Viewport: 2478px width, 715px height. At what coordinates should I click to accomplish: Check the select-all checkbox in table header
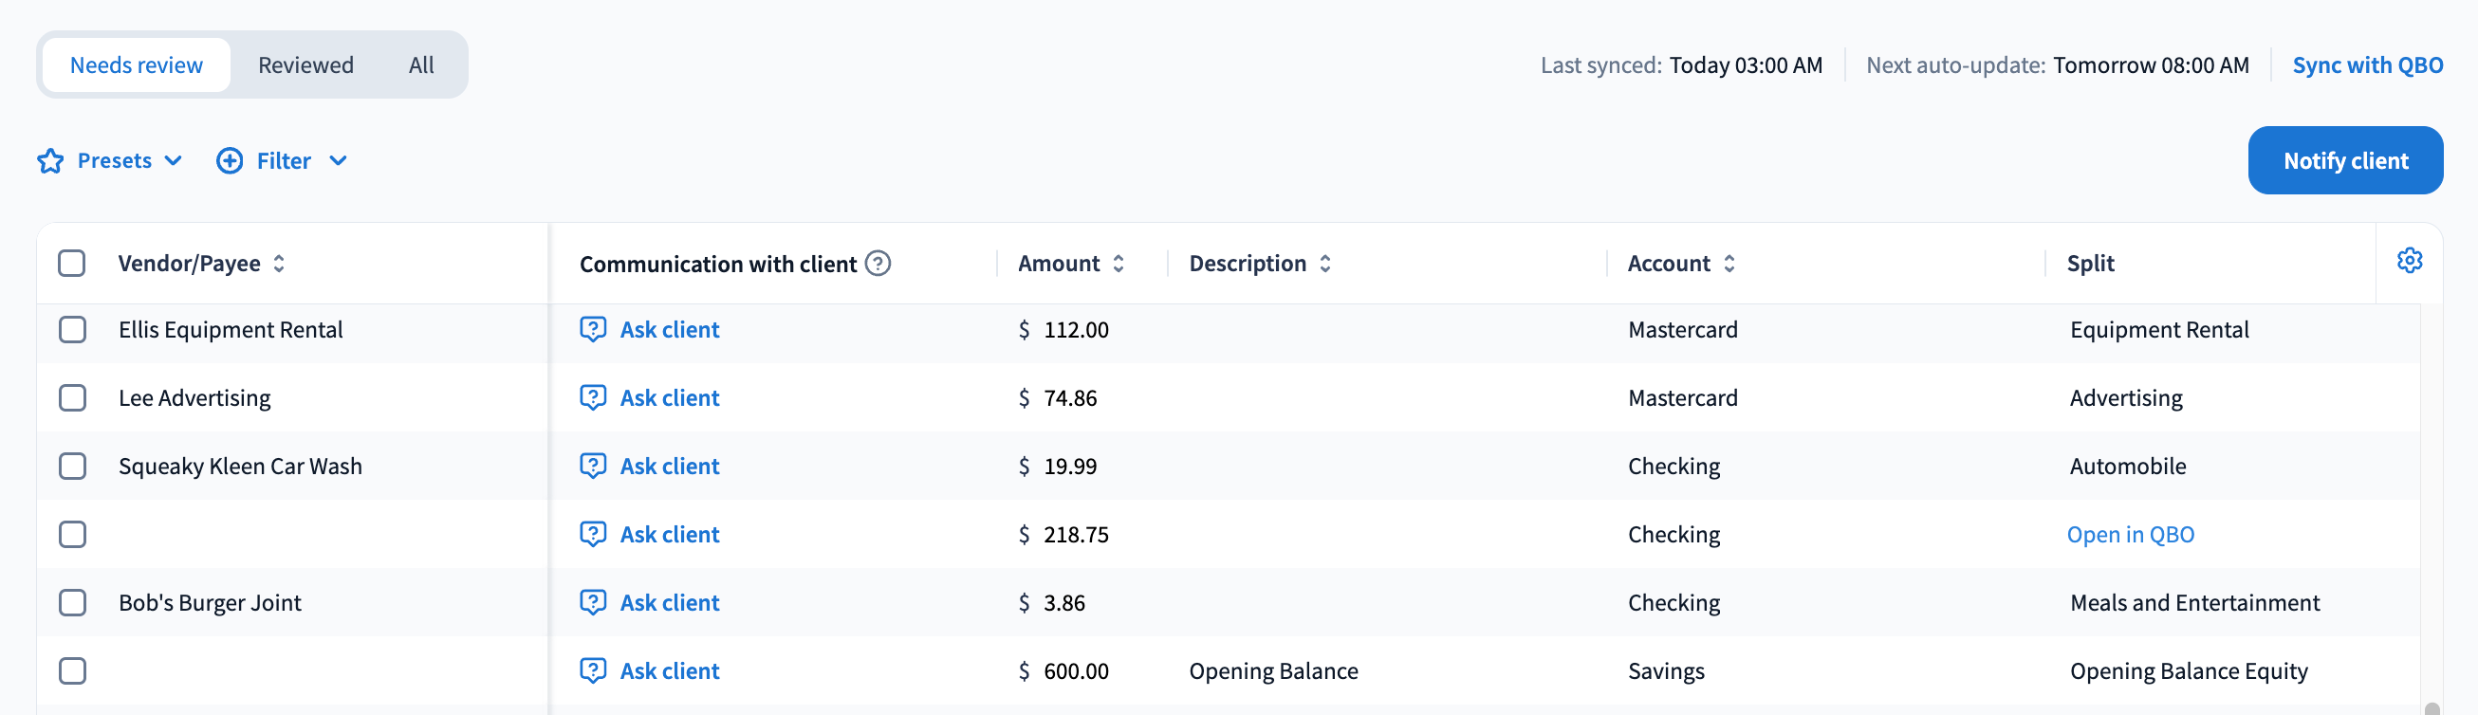[x=72, y=264]
